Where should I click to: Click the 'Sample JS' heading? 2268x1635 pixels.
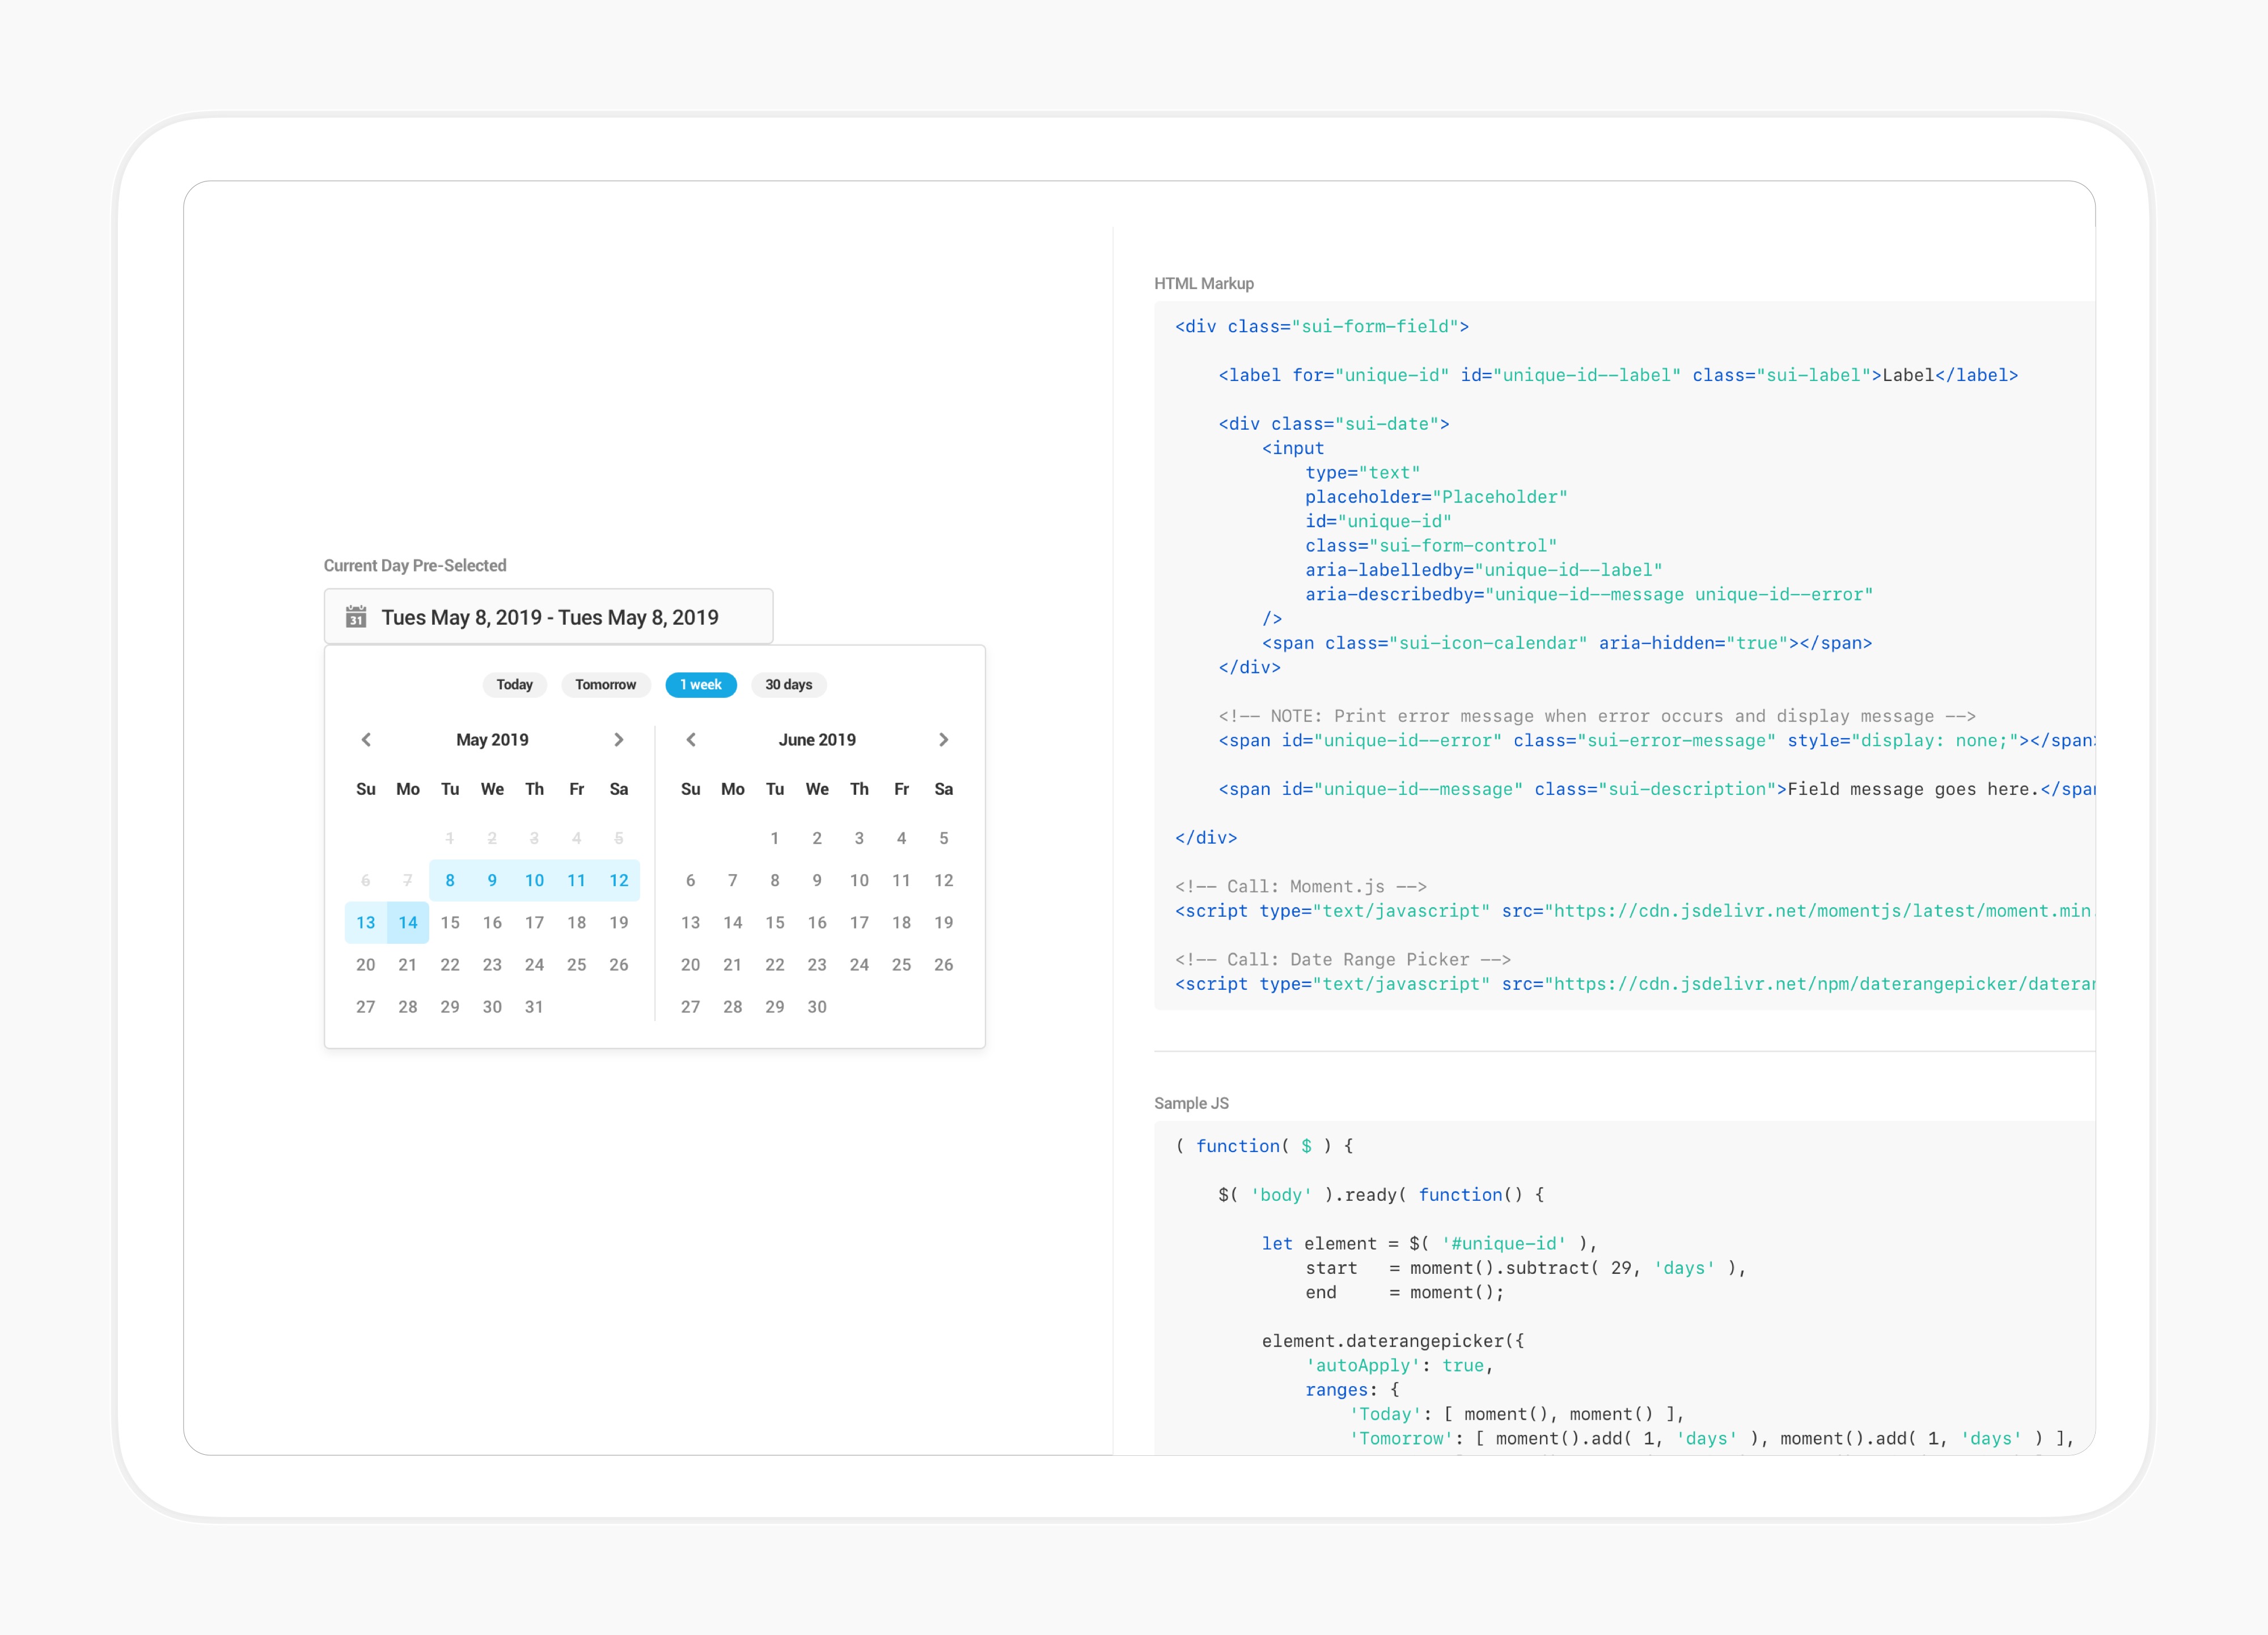[1191, 1104]
